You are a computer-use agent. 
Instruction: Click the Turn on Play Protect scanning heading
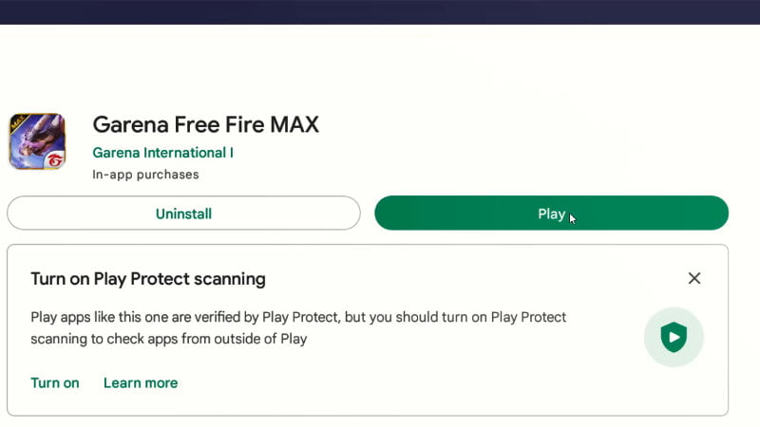[148, 279]
